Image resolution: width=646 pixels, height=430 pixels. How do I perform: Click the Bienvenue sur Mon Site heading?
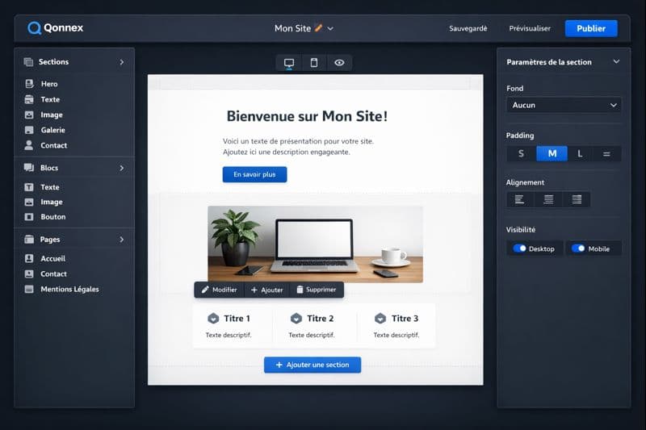tap(307, 116)
